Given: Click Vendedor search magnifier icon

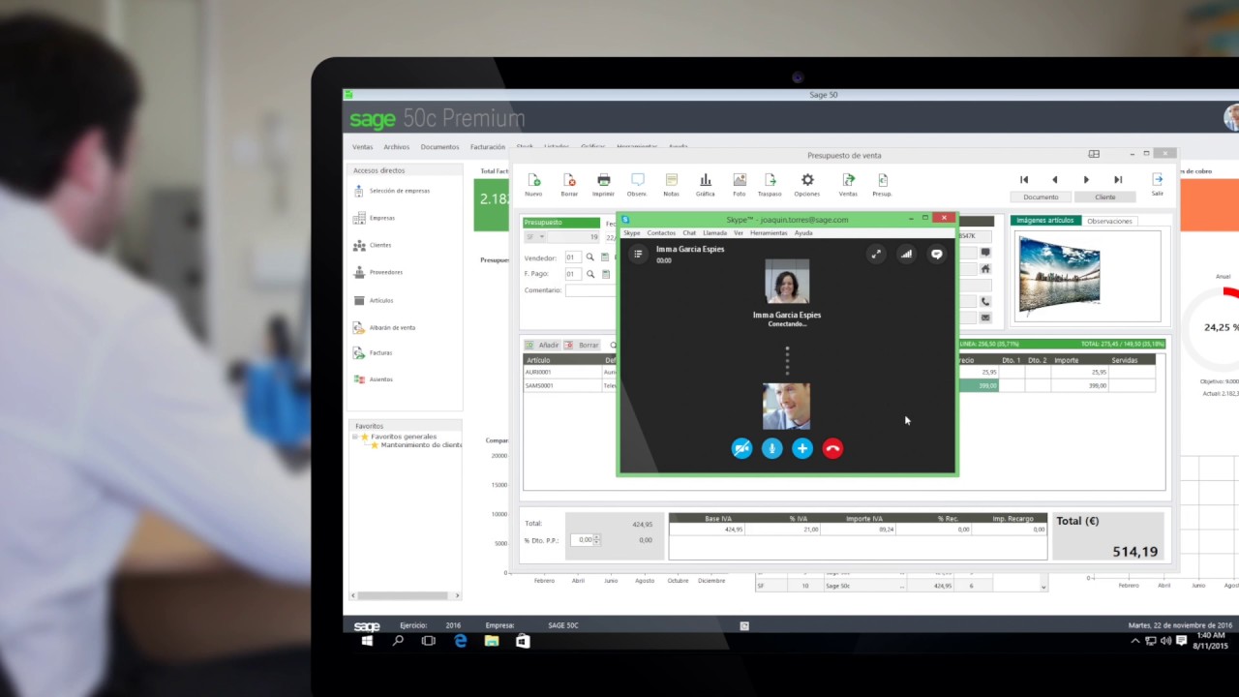Looking at the screenshot, I should coord(590,258).
